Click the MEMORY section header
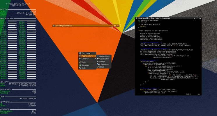The height and width of the screenshot is (116, 217). point(4,82)
